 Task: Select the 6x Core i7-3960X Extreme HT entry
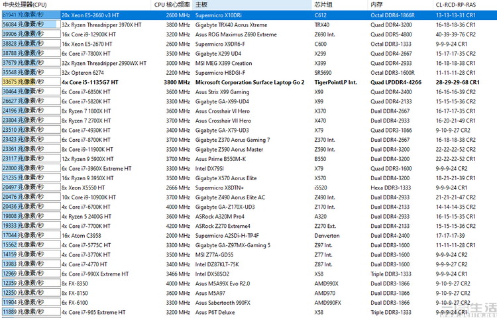pos(96,168)
